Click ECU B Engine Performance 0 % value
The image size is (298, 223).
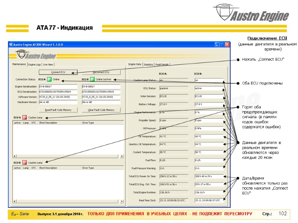coord(209,113)
